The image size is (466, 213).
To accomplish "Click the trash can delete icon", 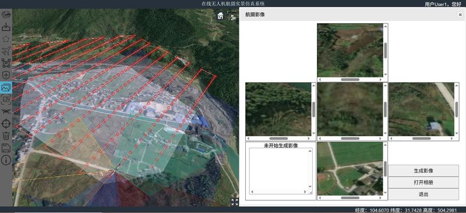I will point(6,136).
